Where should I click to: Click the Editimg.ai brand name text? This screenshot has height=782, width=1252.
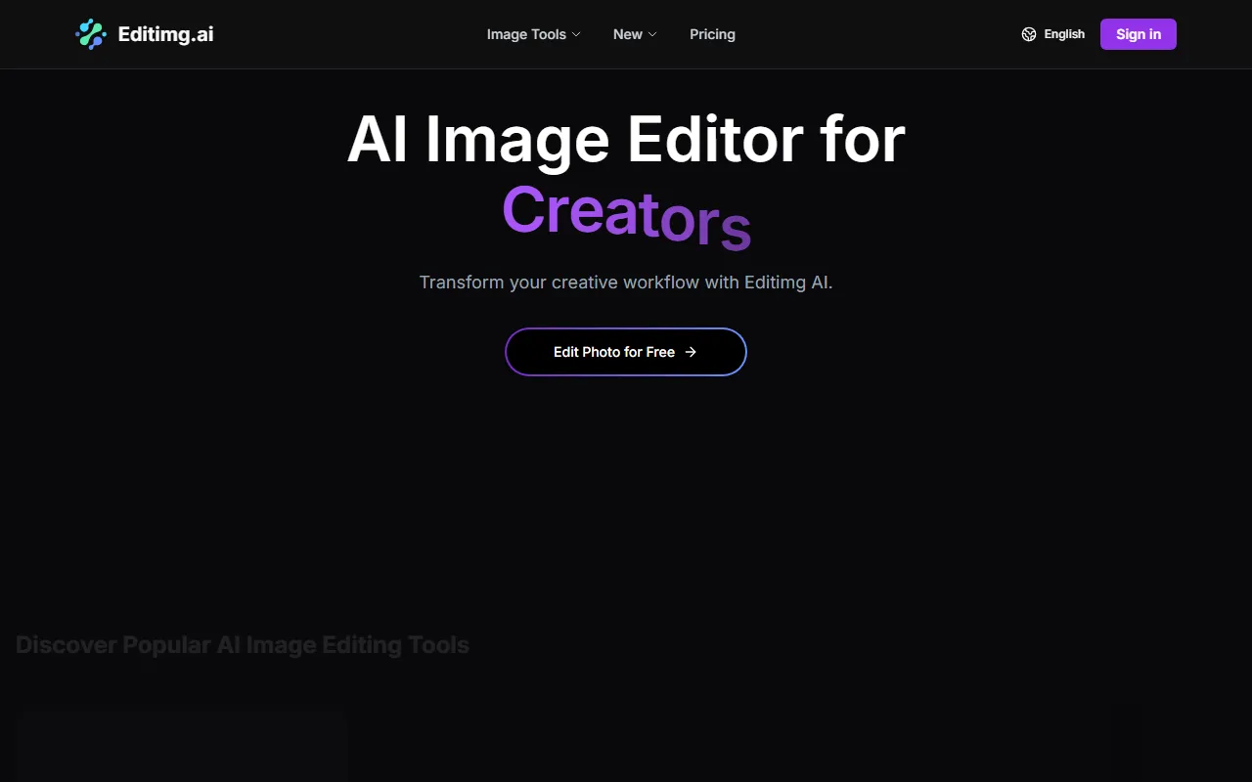tap(165, 34)
